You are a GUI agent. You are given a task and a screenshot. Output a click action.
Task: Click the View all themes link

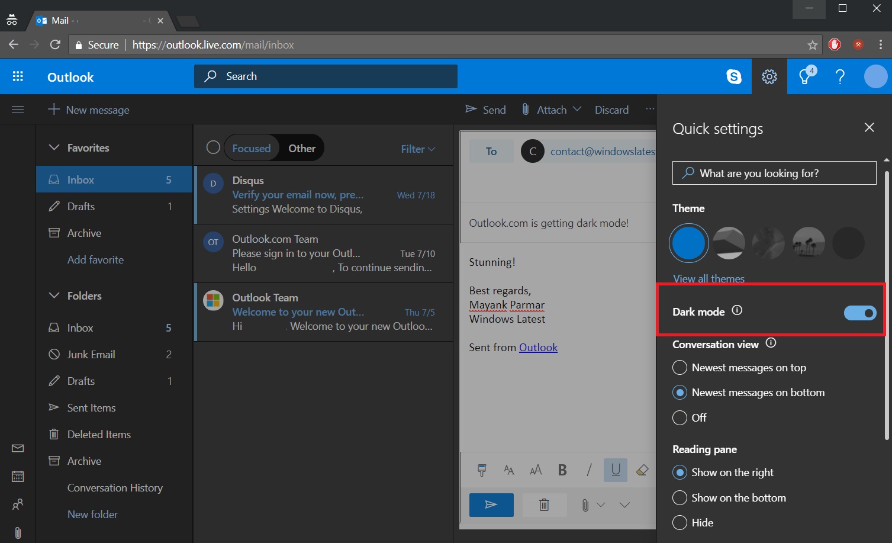pyautogui.click(x=709, y=278)
